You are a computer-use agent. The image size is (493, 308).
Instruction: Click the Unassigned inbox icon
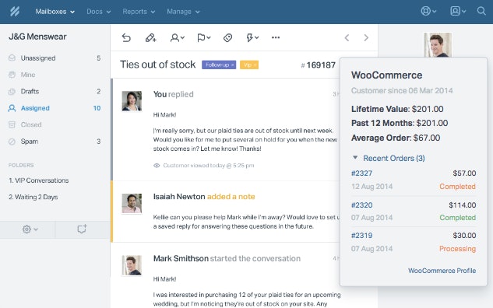(12, 58)
